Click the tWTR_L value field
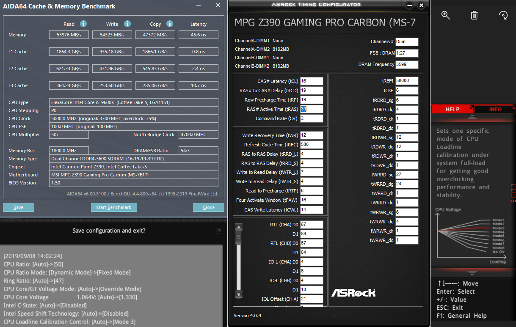516x327 pixels. 312,172
